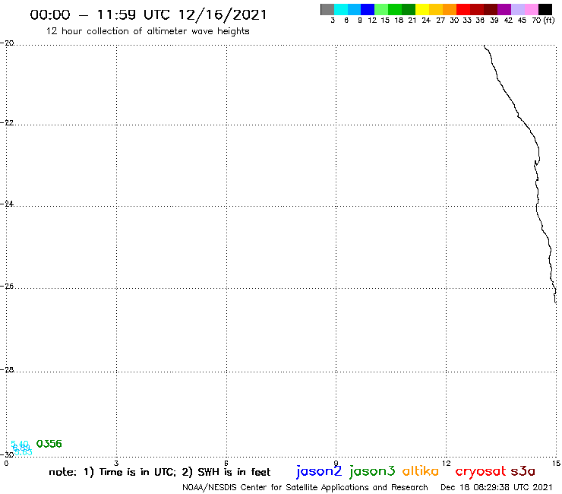Select the '-30' latitude axis label
Image resolution: width=562 pixels, height=494 pixels.
pyautogui.click(x=7, y=454)
